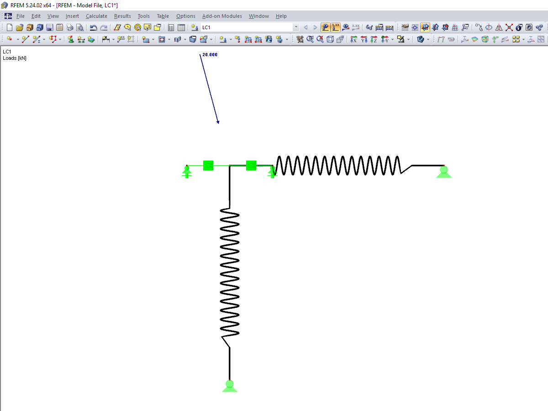The height and width of the screenshot is (411, 548).
Task: Expand rendering solid model dropdown arrow
Action: 428,39
